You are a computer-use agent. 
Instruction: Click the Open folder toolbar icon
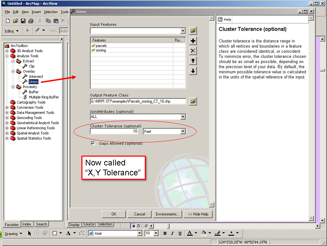pyautogui.click(x=15, y=21)
